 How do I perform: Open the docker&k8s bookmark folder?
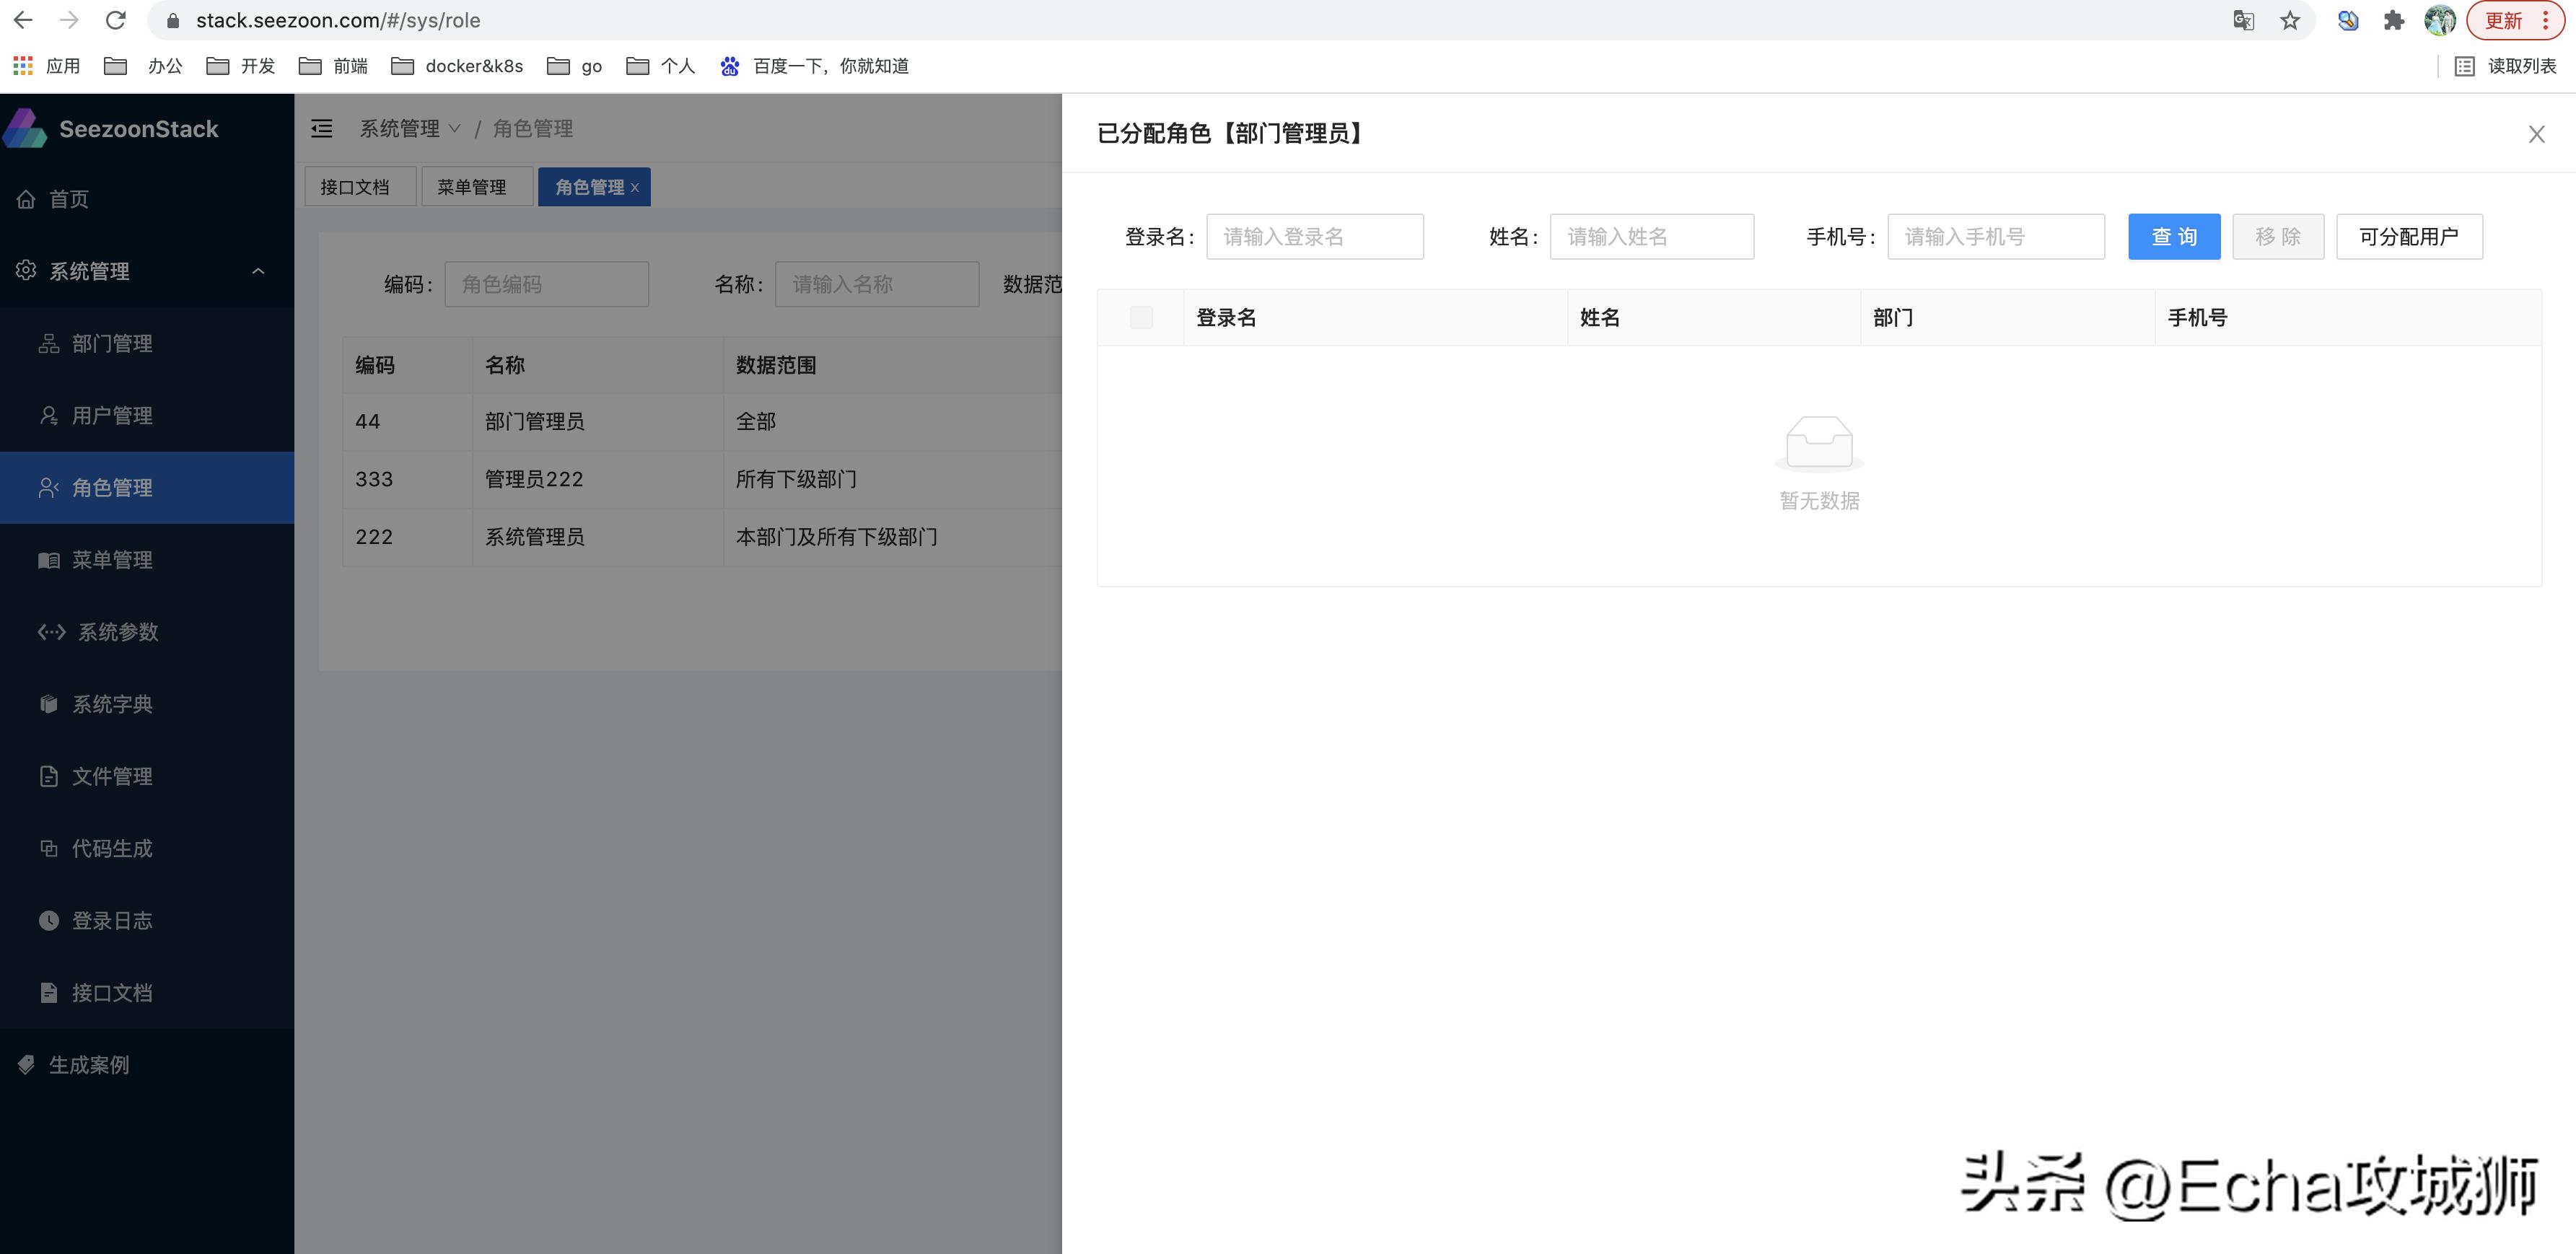[457, 66]
